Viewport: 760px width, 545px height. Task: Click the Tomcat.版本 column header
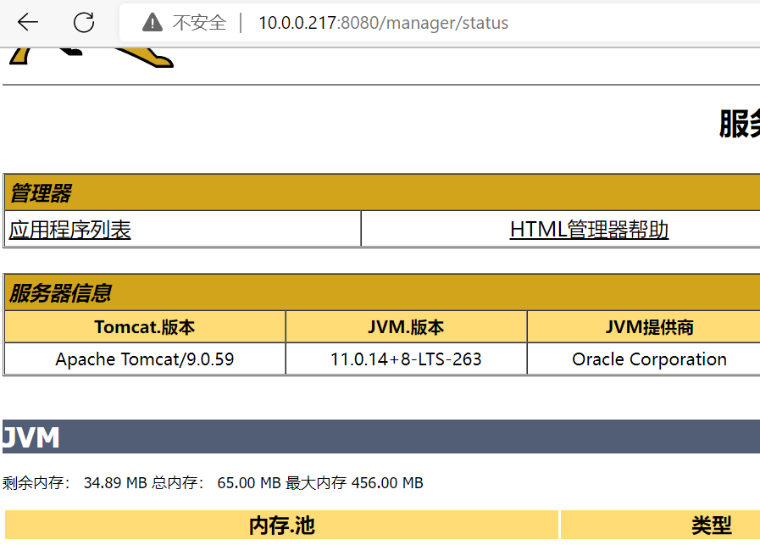(x=145, y=327)
